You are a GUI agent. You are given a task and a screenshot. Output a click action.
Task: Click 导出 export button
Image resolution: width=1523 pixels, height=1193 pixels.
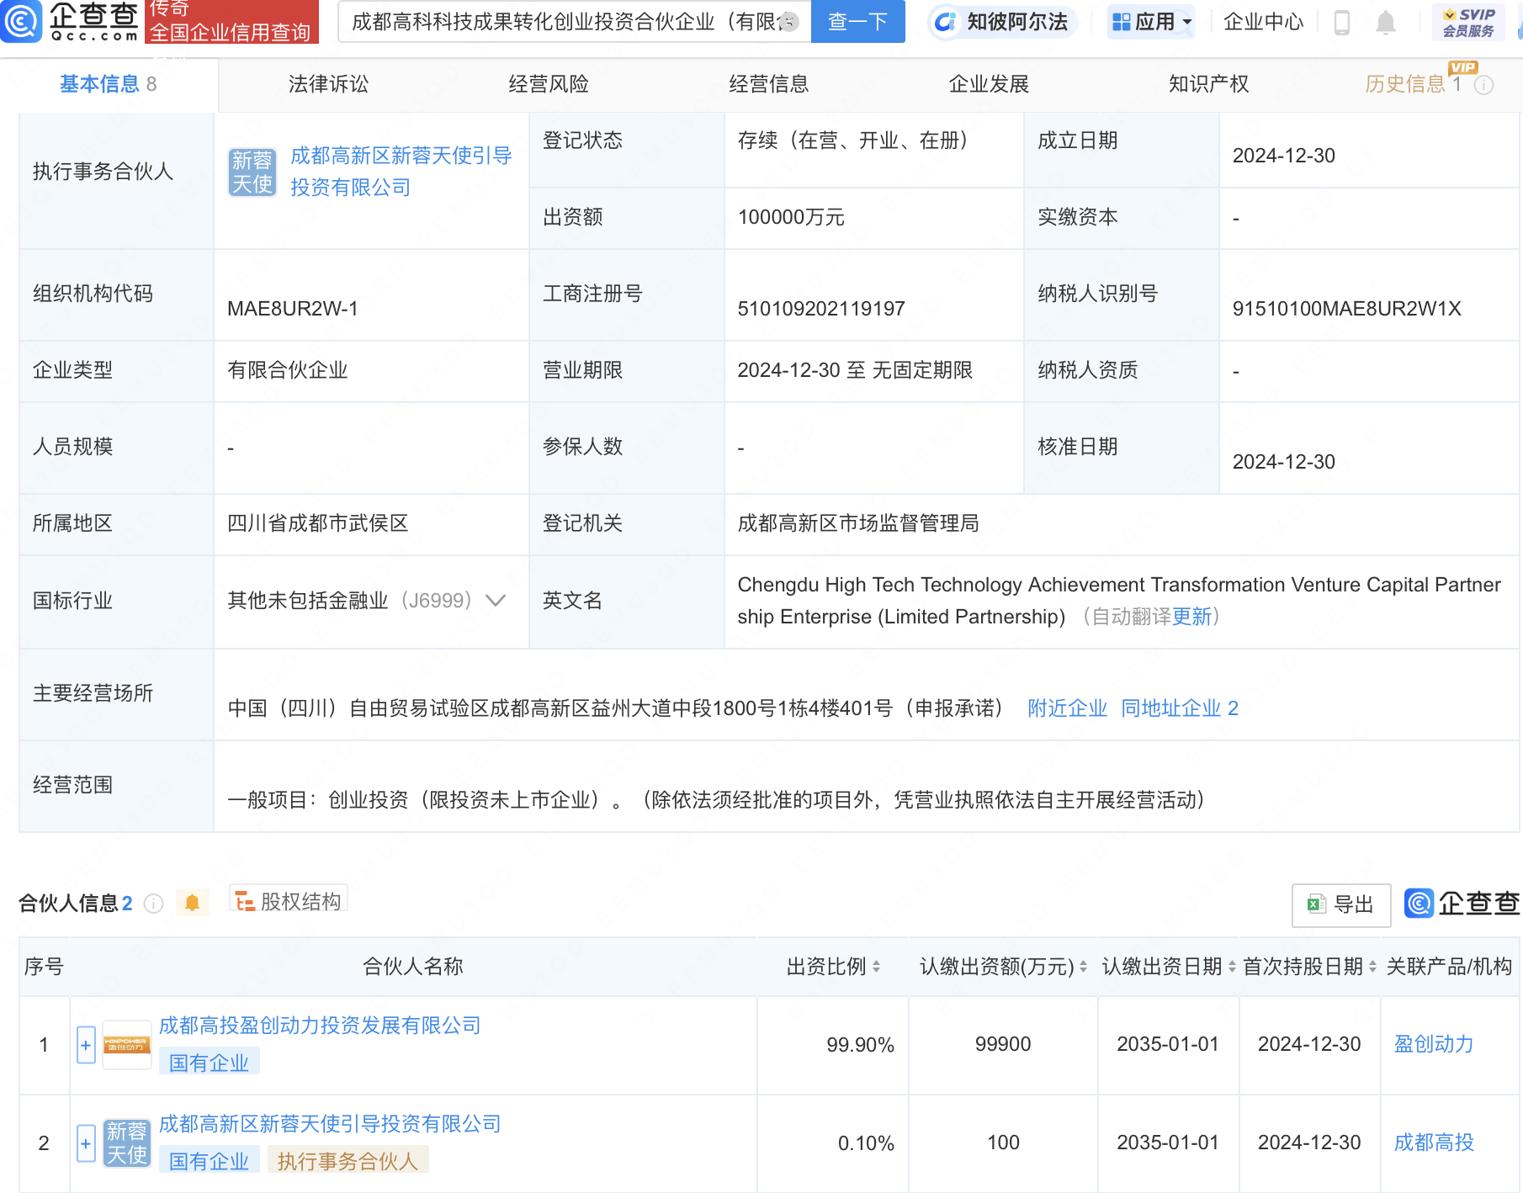coord(1341,904)
